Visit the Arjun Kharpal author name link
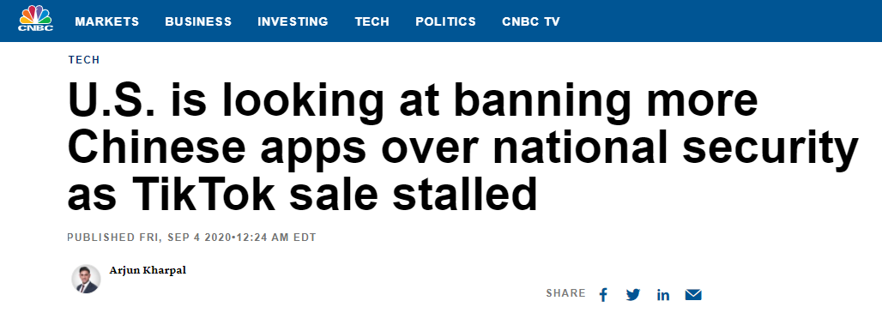Image resolution: width=882 pixels, height=331 pixels. tap(148, 270)
